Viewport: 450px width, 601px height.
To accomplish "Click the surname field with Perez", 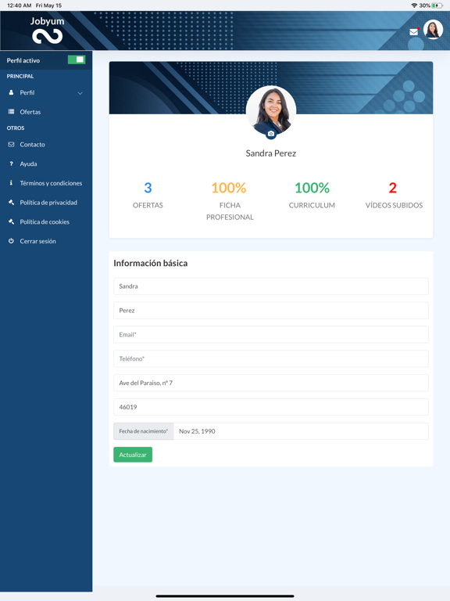I will coord(271,311).
